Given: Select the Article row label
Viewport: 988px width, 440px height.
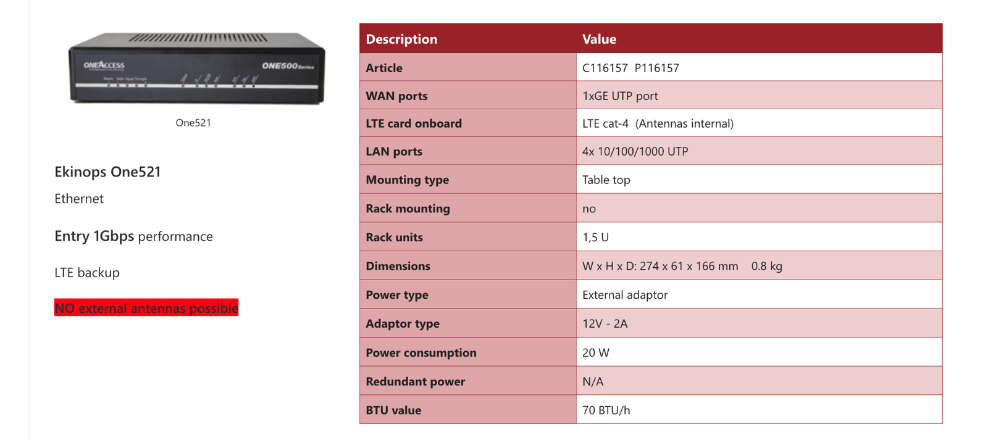Looking at the screenshot, I should coord(384,68).
